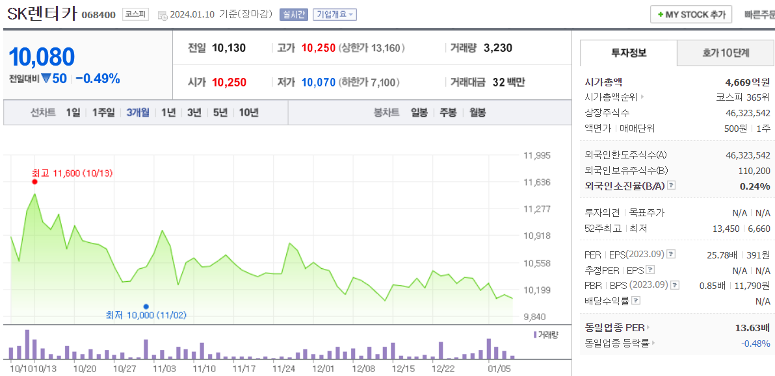Click the 고가 value 10,250
This screenshot has width=775, height=376.
(319, 48)
